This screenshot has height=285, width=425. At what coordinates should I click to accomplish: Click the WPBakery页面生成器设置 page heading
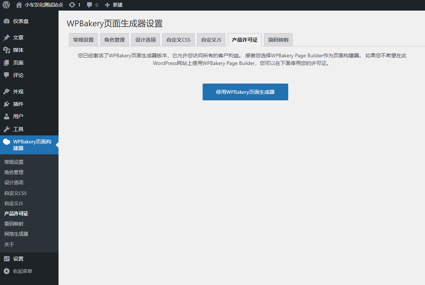pos(114,23)
